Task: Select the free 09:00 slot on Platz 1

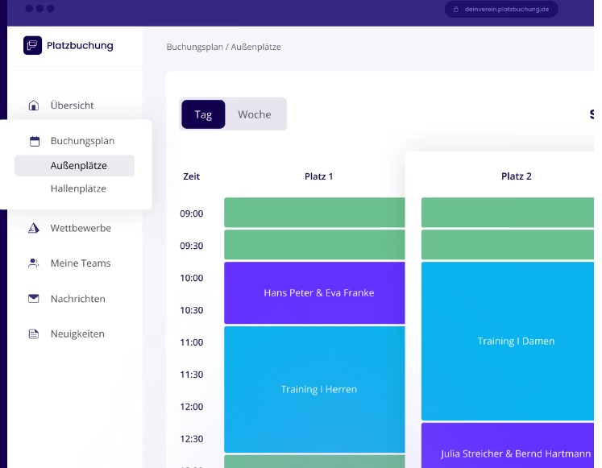Action: (x=314, y=213)
